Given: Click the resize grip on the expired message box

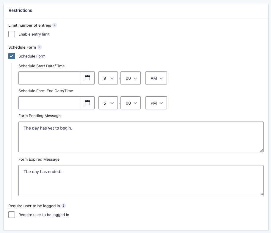Looking at the screenshot, I should [x=262, y=194].
